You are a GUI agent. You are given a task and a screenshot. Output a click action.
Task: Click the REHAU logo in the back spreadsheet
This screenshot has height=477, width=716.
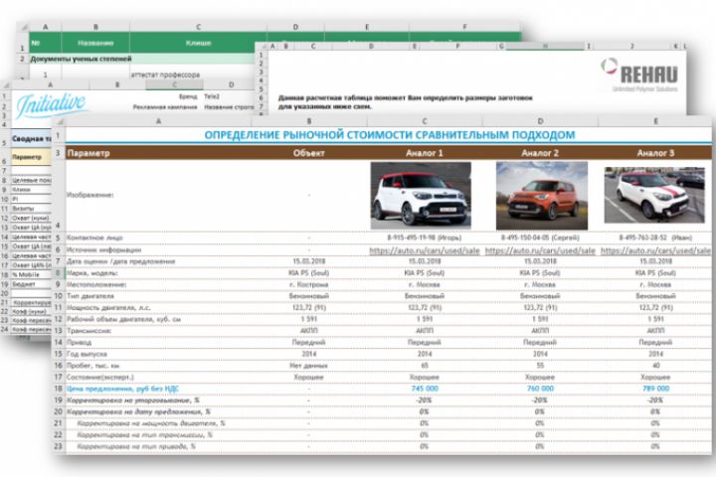[x=639, y=75]
